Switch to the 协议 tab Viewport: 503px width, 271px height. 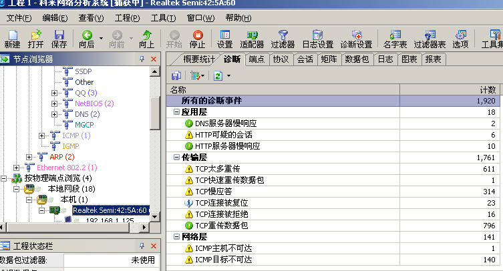coord(281,59)
